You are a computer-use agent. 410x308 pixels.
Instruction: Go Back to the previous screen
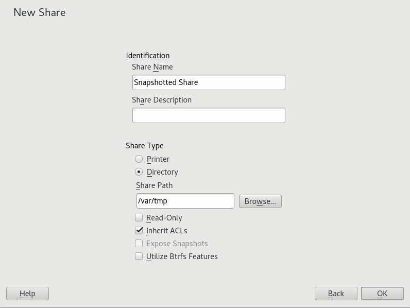pos(336,294)
